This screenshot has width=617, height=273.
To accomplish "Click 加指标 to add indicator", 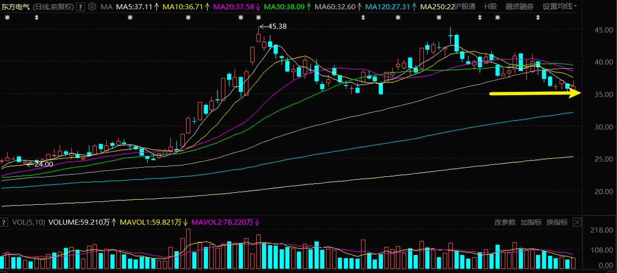I will [x=531, y=222].
